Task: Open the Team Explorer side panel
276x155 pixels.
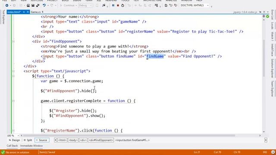Action: point(272,88)
